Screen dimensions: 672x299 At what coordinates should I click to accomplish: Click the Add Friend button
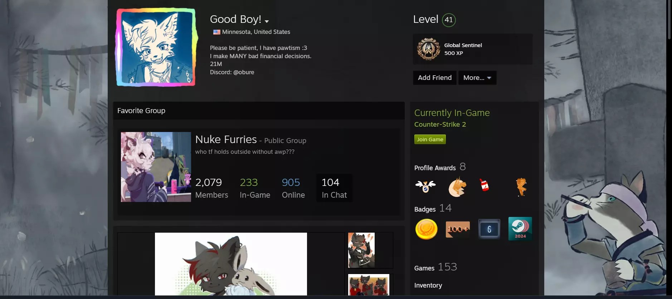pos(434,78)
